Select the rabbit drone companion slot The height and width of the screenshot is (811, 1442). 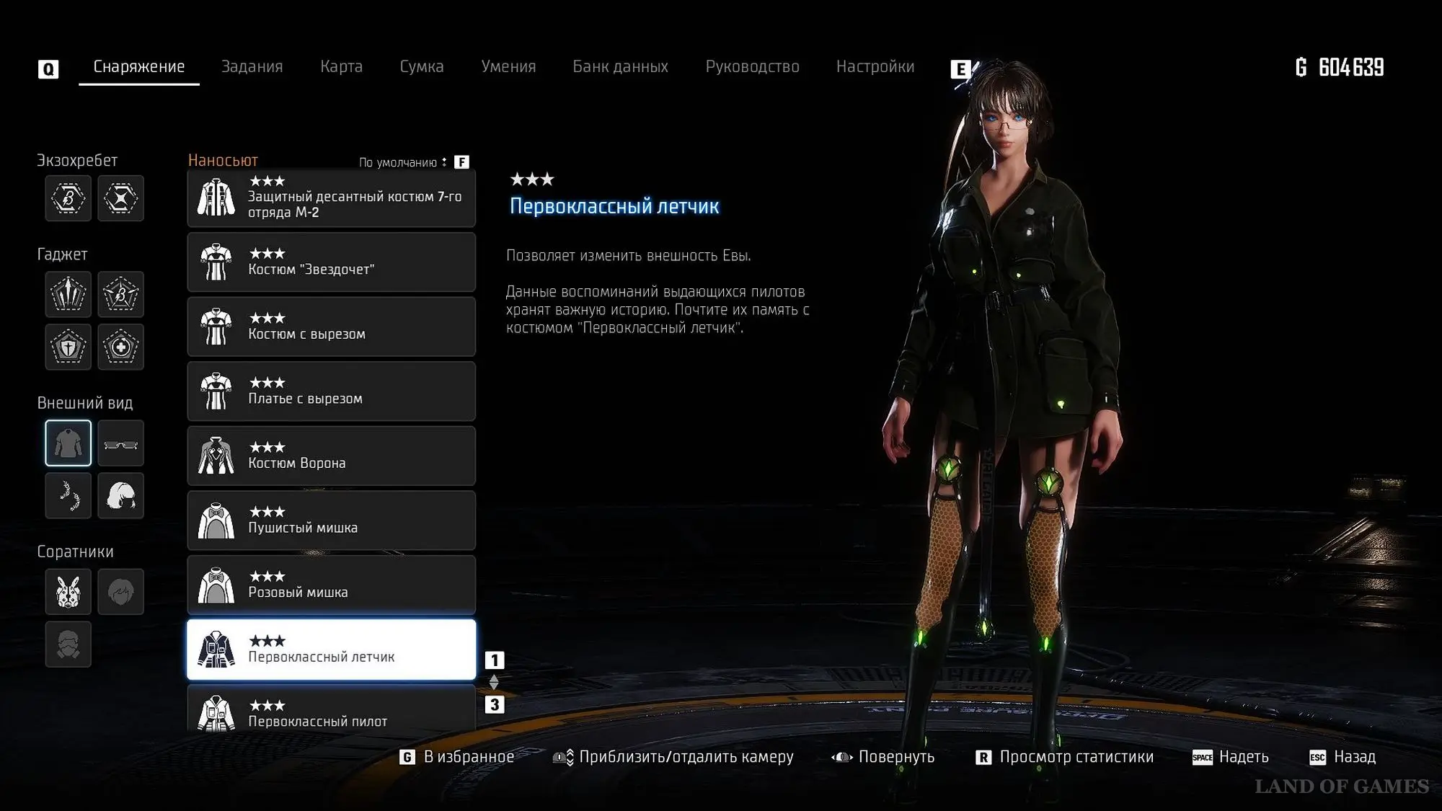[x=68, y=592]
